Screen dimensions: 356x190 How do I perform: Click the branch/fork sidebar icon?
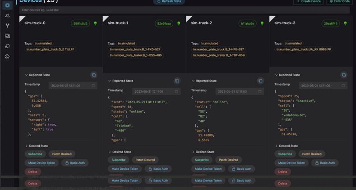(7, 26)
